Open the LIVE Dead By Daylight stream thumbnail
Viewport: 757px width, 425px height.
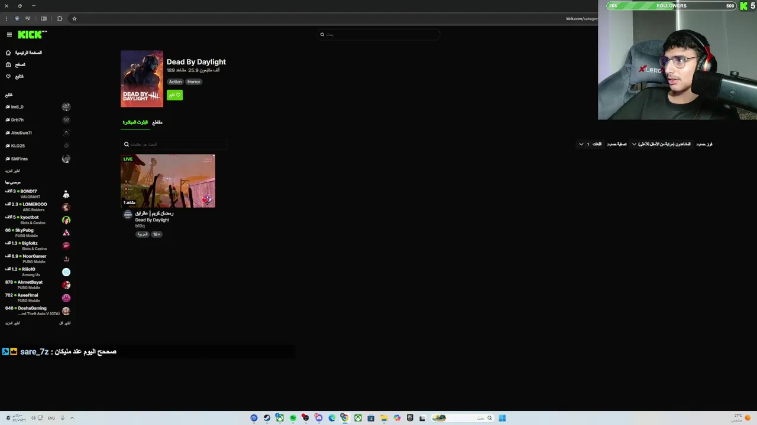tap(168, 181)
